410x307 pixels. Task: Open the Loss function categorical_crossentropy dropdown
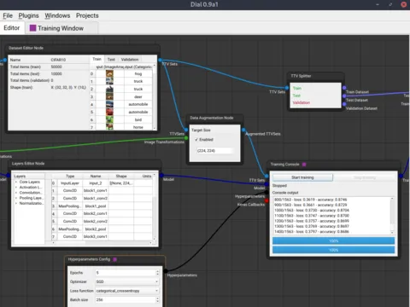coord(127,291)
